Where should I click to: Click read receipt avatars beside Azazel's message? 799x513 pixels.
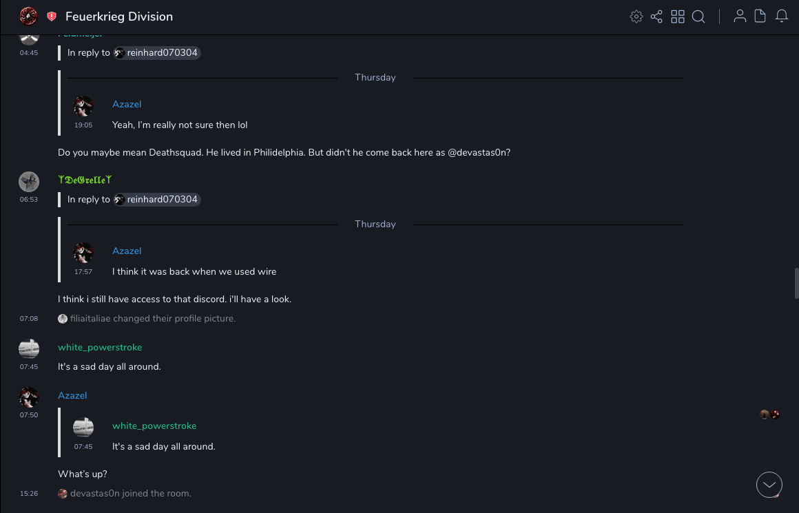coord(769,415)
